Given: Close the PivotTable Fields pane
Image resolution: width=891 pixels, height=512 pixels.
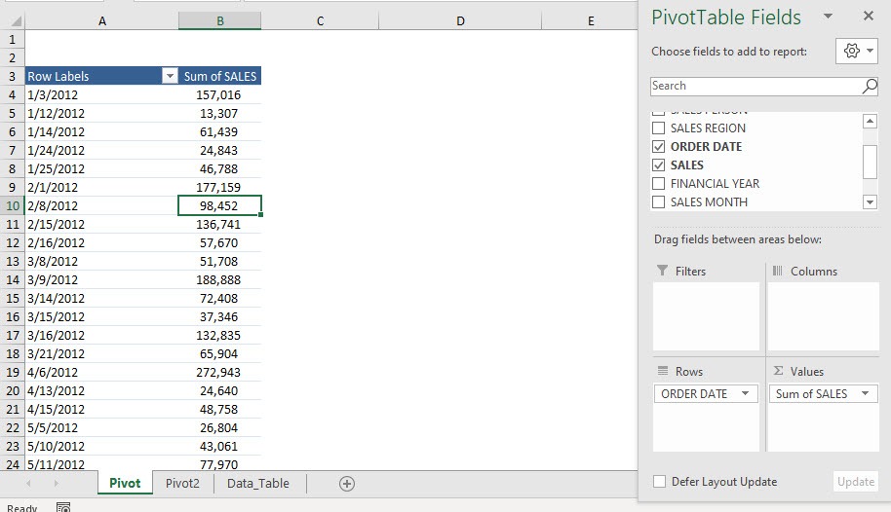Looking at the screenshot, I should click(x=869, y=16).
